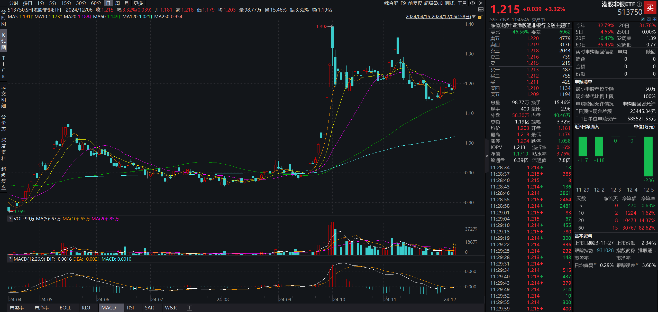Add 513750 to watchlist via the plus icon
658x312 pixels.
[x=655, y=19]
